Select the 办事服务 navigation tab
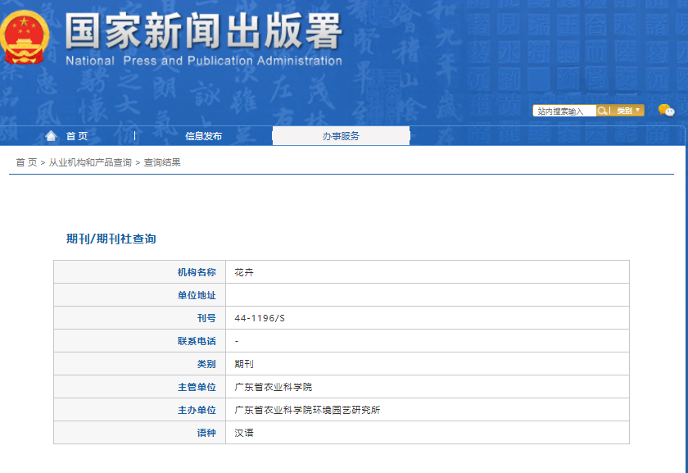688x473 pixels. pyautogui.click(x=341, y=136)
